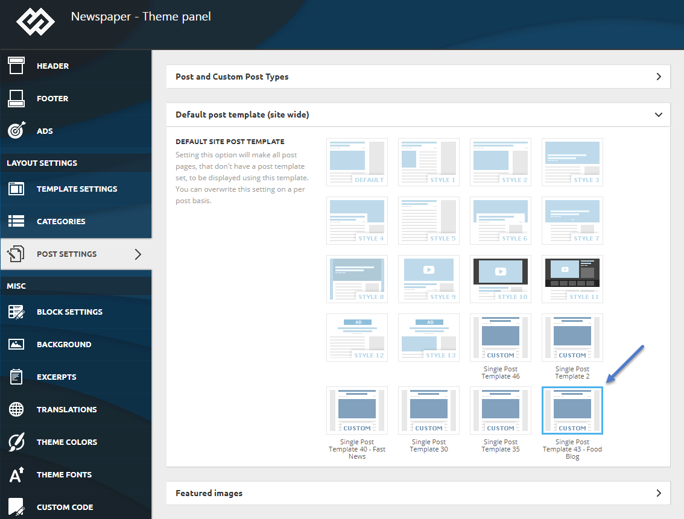Click the Ads target icon
Viewport: 684px width, 519px height.
[x=16, y=130]
